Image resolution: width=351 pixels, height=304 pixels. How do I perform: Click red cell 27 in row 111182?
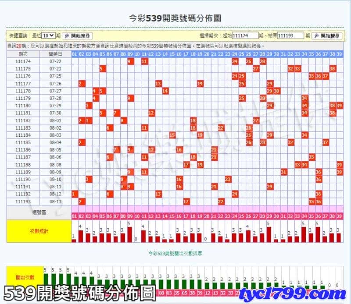(256, 120)
